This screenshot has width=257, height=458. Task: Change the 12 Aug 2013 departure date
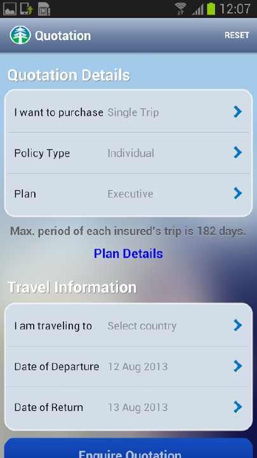point(138,366)
